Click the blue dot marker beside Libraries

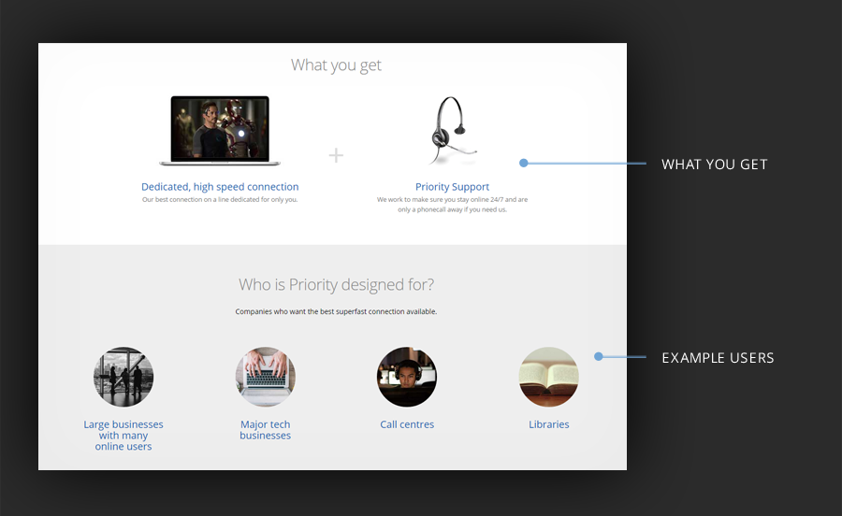(x=599, y=357)
